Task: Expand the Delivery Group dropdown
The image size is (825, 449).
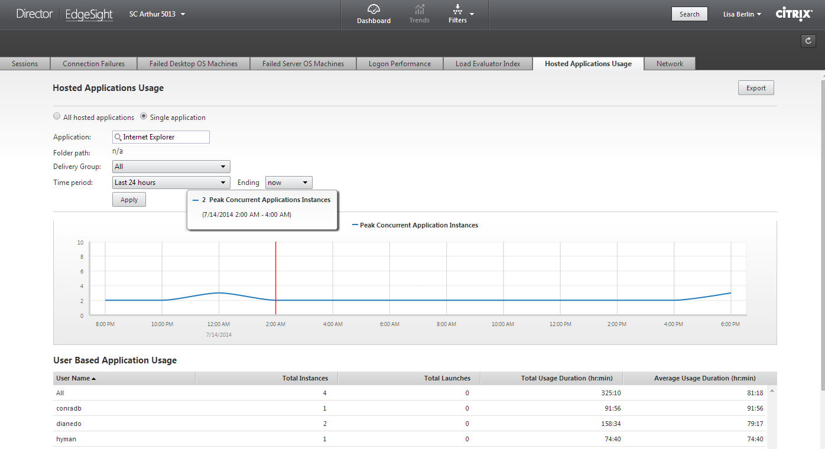Action: (x=171, y=167)
